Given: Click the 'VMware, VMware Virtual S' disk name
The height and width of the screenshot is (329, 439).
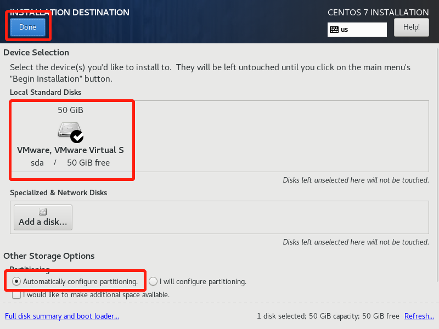Looking at the screenshot, I should click(70, 150).
